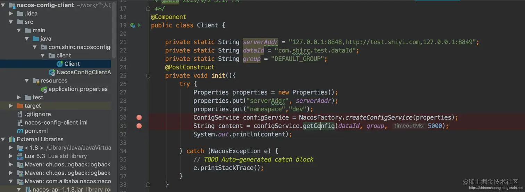The image size is (525, 192).
Task: Collapse the init() method fold marker on line 25
Action: click(148, 75)
